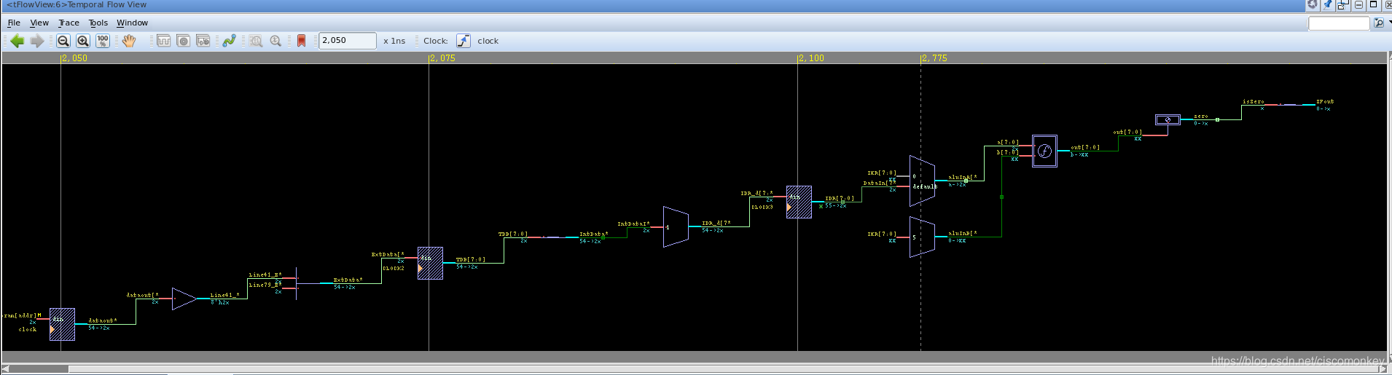
Task: Click the zoom out magnifier
Action: coord(63,41)
